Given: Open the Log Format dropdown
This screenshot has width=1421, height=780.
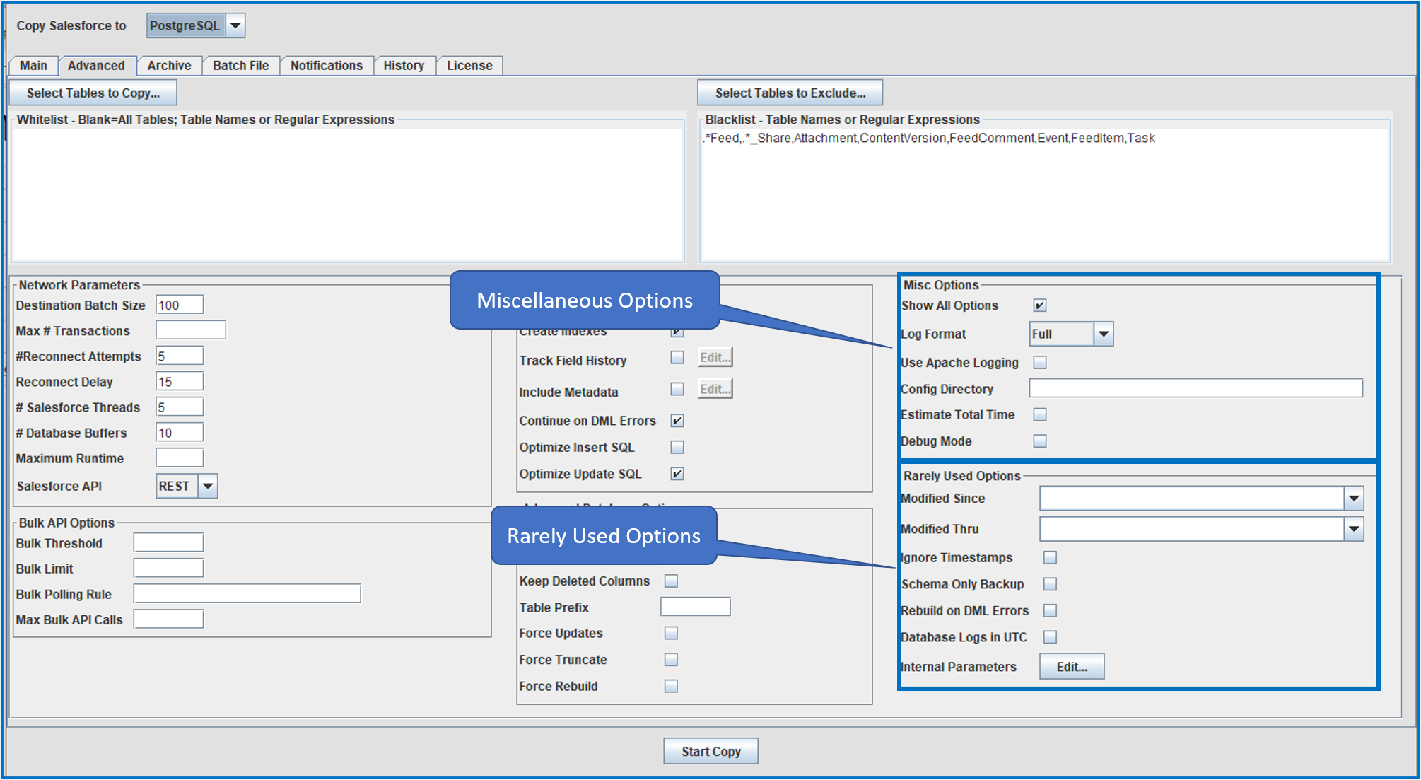Looking at the screenshot, I should pos(1104,334).
